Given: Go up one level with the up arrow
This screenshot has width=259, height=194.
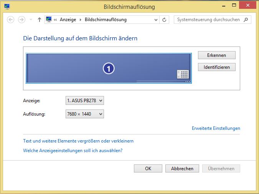Looking at the screenshot, I should 39,20.
